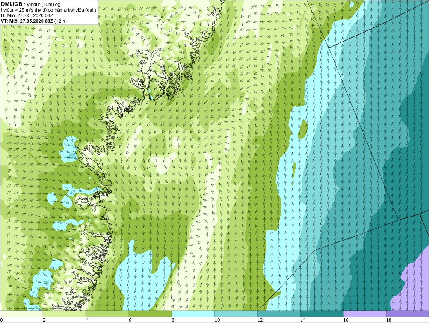The width and height of the screenshot is (429, 323).
Task: Click the legend value label '8'
Action: pyautogui.click(x=173, y=320)
